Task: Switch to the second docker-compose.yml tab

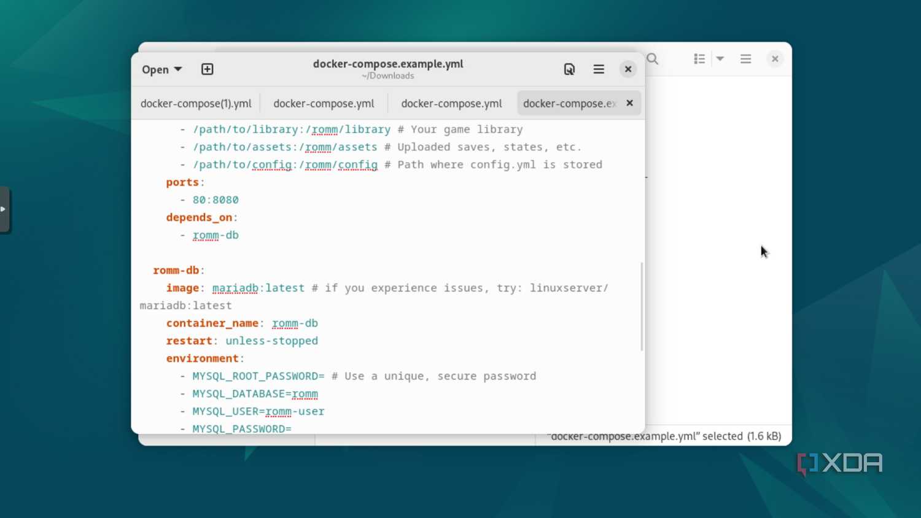Action: [x=324, y=103]
